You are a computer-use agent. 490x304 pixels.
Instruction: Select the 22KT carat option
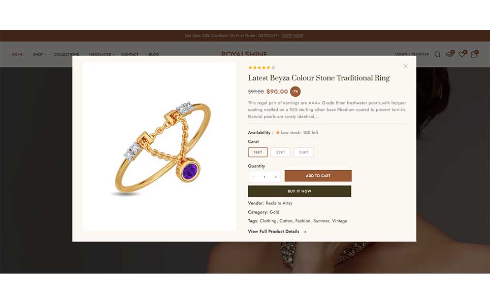pos(281,152)
